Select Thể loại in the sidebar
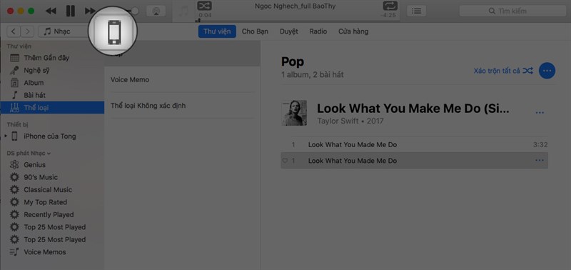Screen dimensions: 571x270 52,107
